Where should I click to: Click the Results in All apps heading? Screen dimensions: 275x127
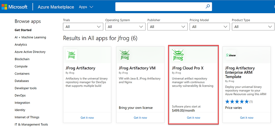[100, 38]
